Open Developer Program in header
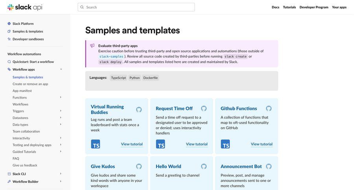The image size is (354, 190). coord(314,7)
